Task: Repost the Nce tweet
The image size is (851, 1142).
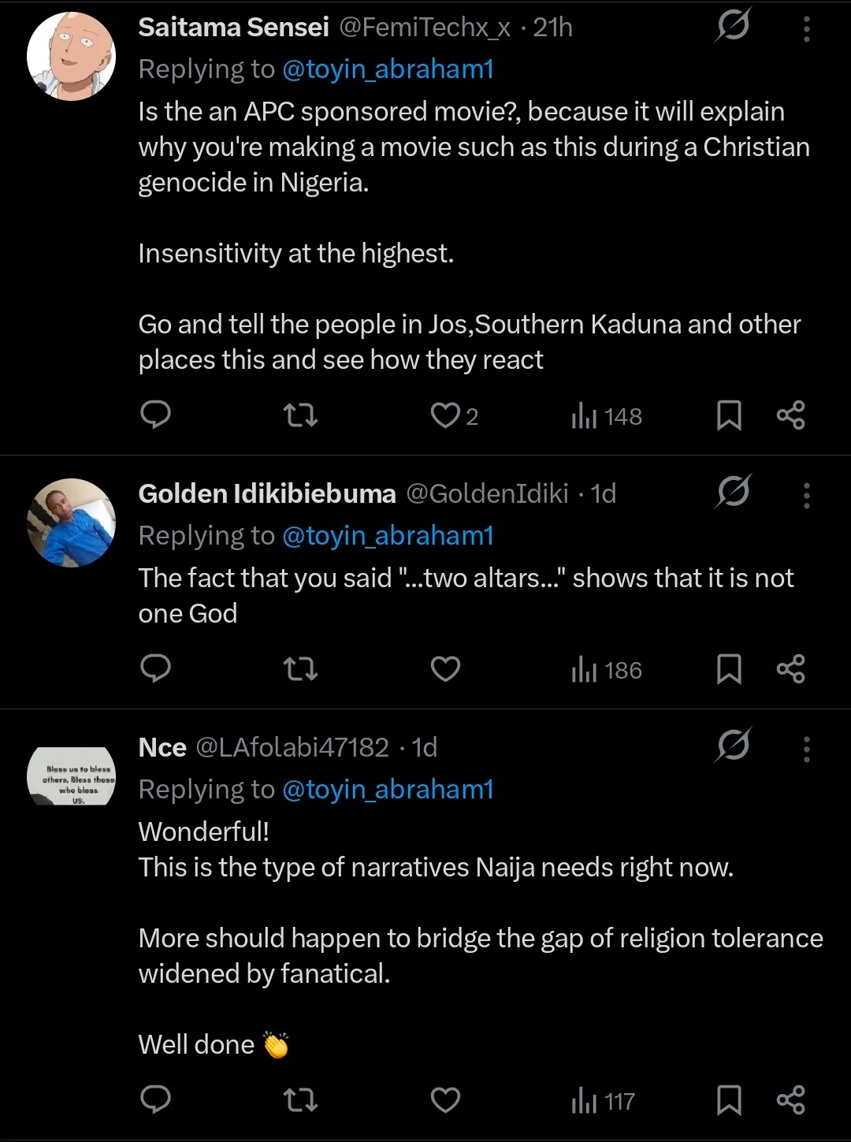Action: point(300,1099)
